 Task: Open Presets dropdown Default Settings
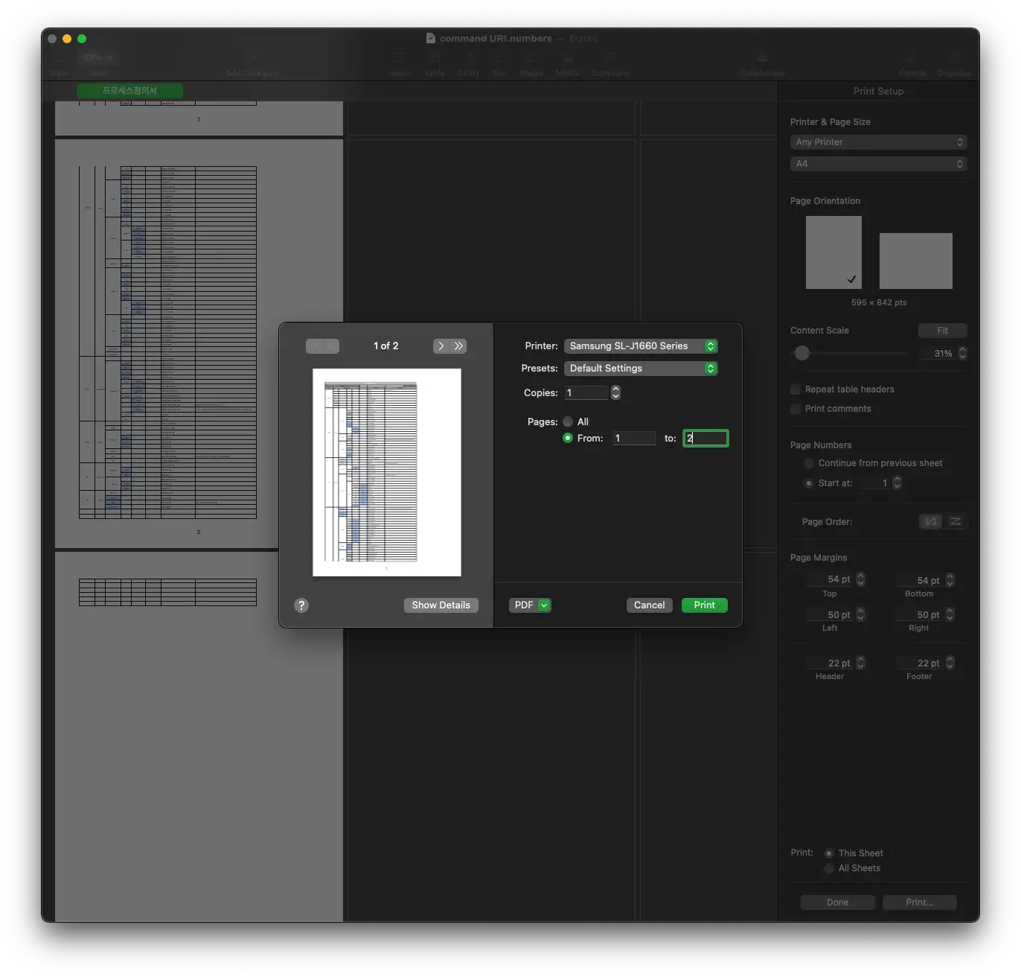click(641, 369)
